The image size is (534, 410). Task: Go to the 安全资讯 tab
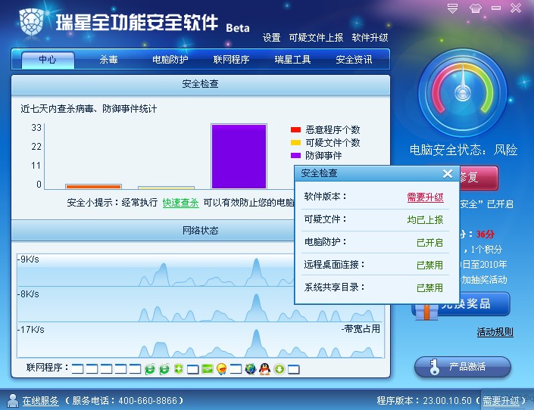click(x=354, y=60)
